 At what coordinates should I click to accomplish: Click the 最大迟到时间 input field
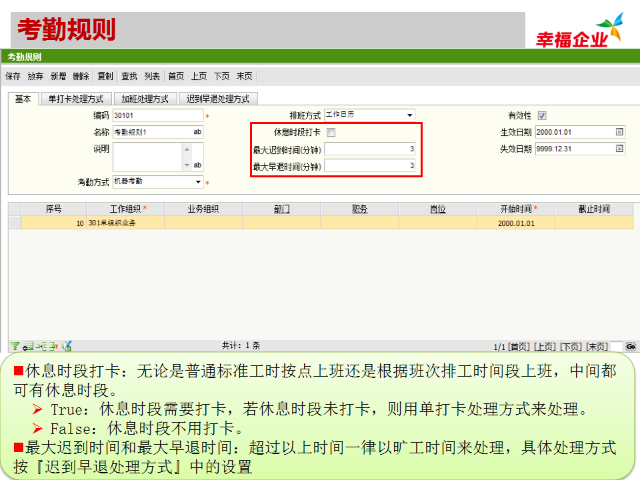point(369,149)
